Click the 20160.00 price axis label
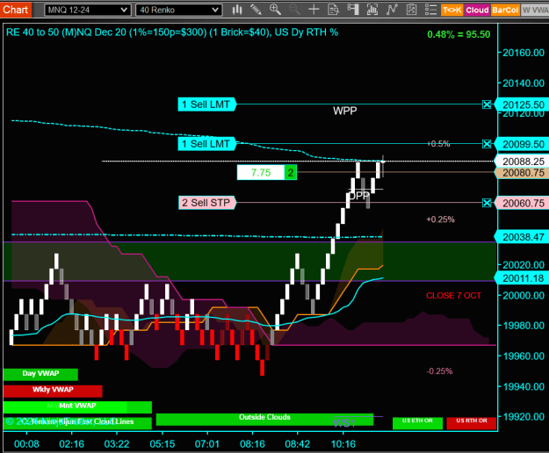The height and width of the screenshot is (453, 549). pyautogui.click(x=524, y=53)
